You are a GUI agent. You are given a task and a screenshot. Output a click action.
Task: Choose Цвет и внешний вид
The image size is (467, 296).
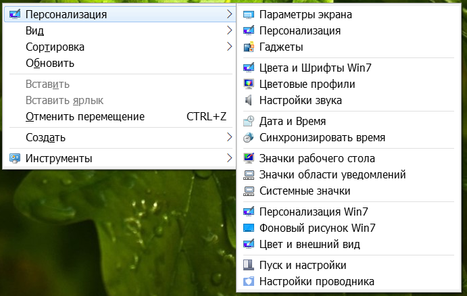click(x=310, y=244)
